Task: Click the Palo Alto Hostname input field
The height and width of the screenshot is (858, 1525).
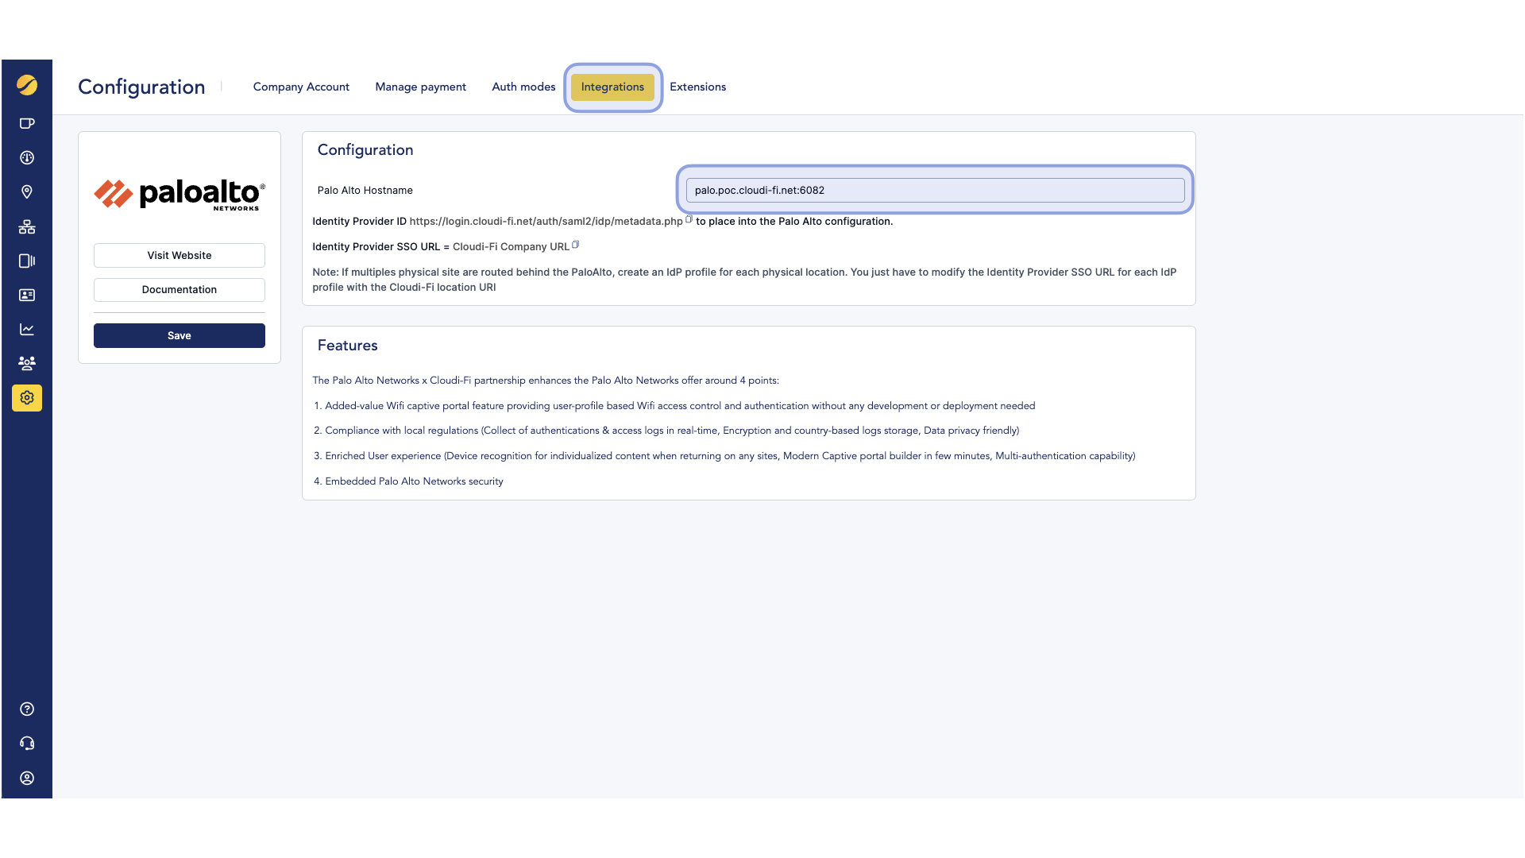Action: coord(935,190)
